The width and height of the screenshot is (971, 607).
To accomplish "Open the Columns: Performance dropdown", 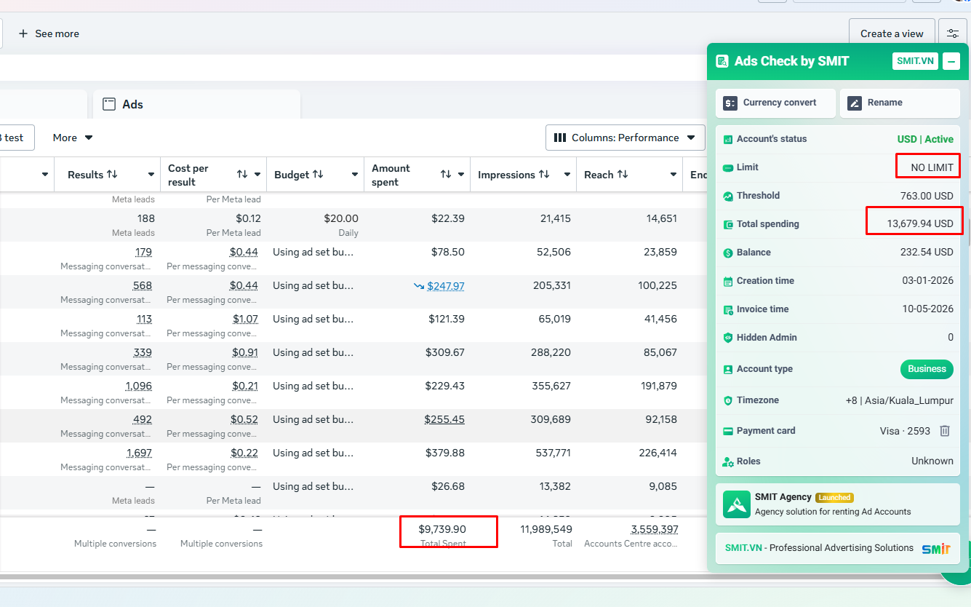I will coord(626,138).
